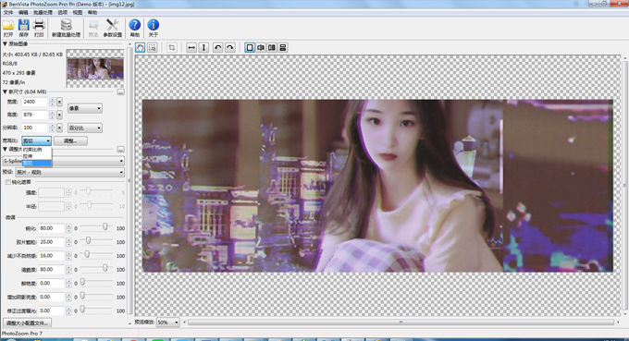Click the blue 帮助 (Help) question icon
Screen dimensions: 629x341
click(x=135, y=25)
